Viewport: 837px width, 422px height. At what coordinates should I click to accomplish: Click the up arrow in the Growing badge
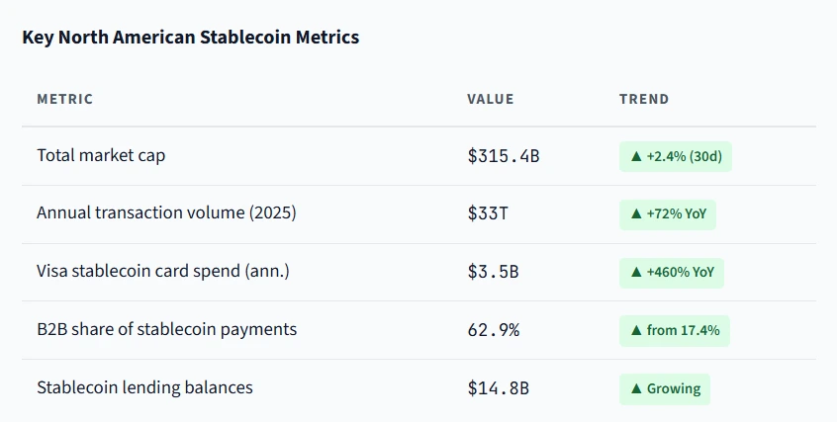click(636, 388)
